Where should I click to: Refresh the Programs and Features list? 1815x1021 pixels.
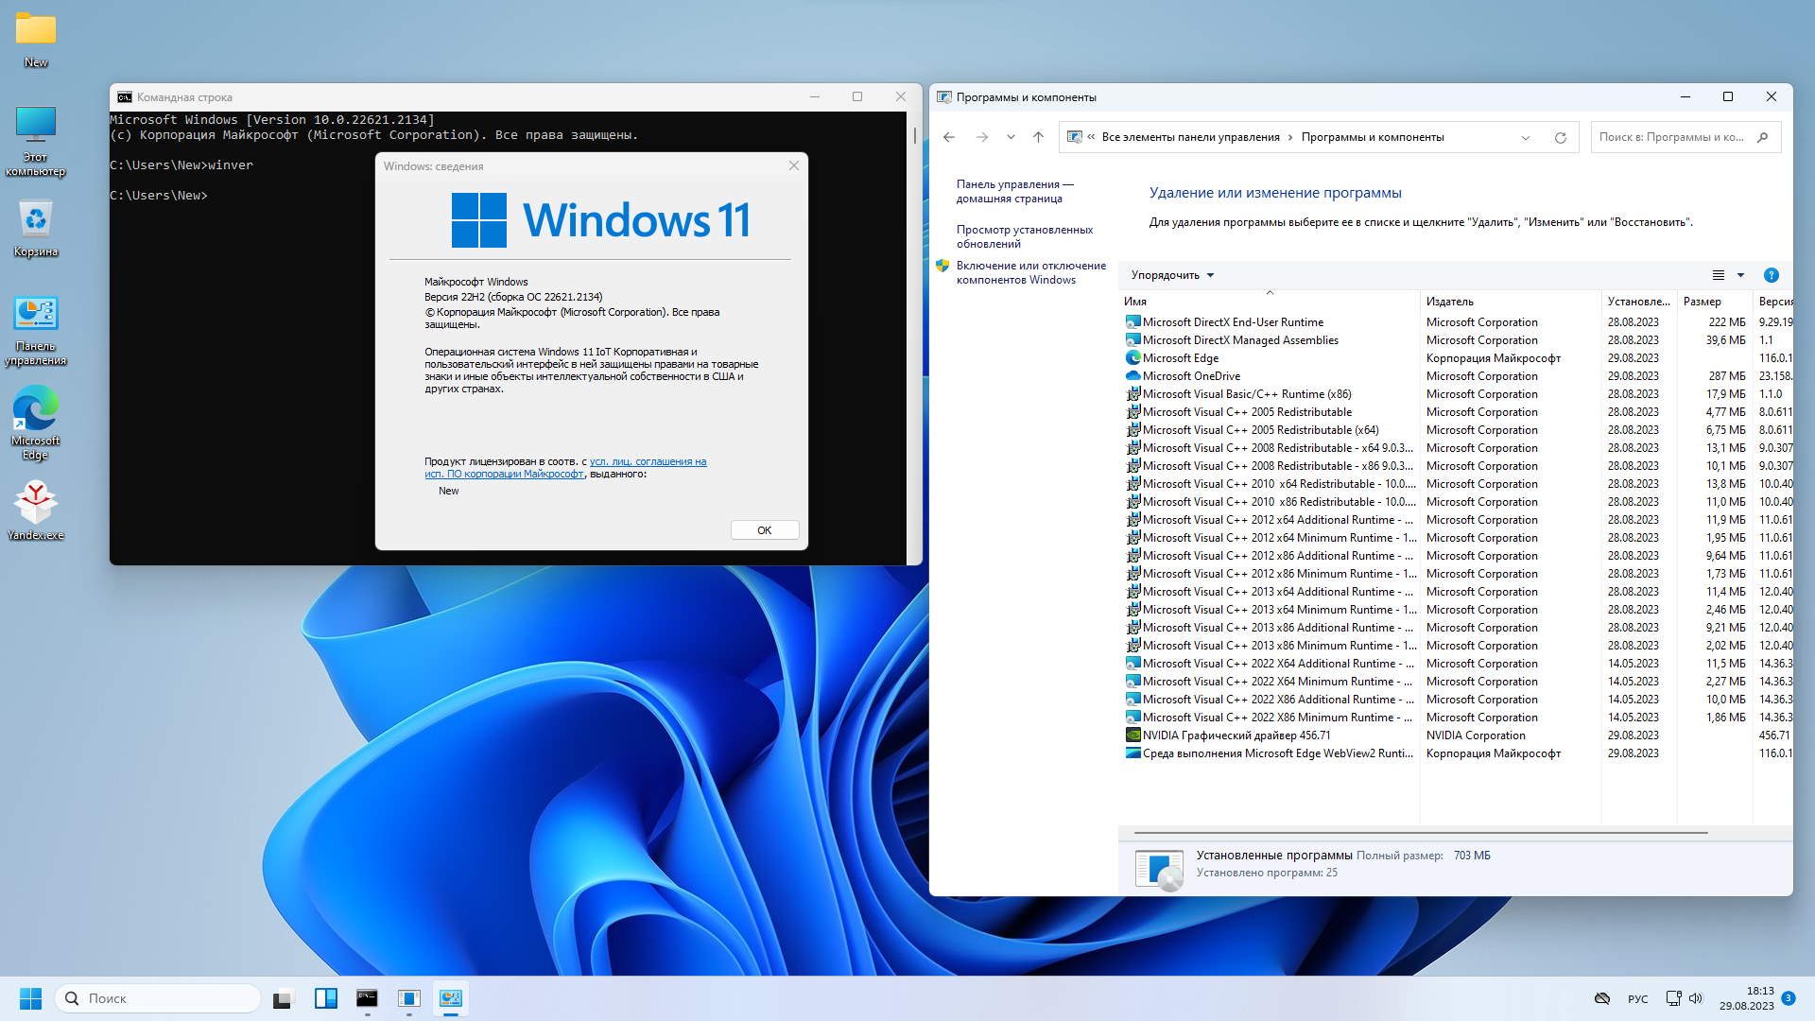(1561, 137)
